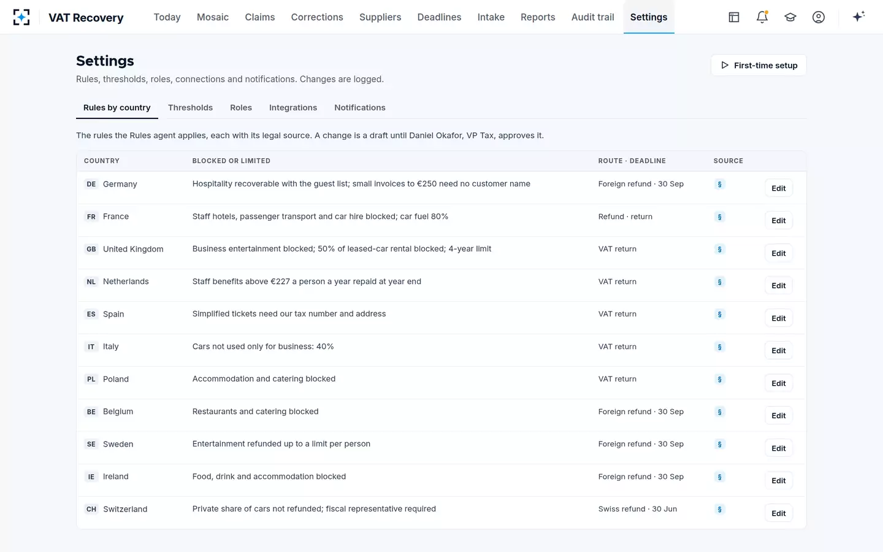
Task: Go to the Today navigation item
Action: click(167, 17)
